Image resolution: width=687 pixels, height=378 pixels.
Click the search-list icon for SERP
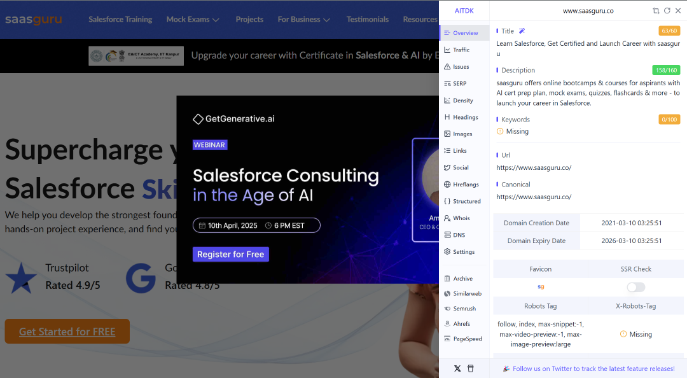447,83
